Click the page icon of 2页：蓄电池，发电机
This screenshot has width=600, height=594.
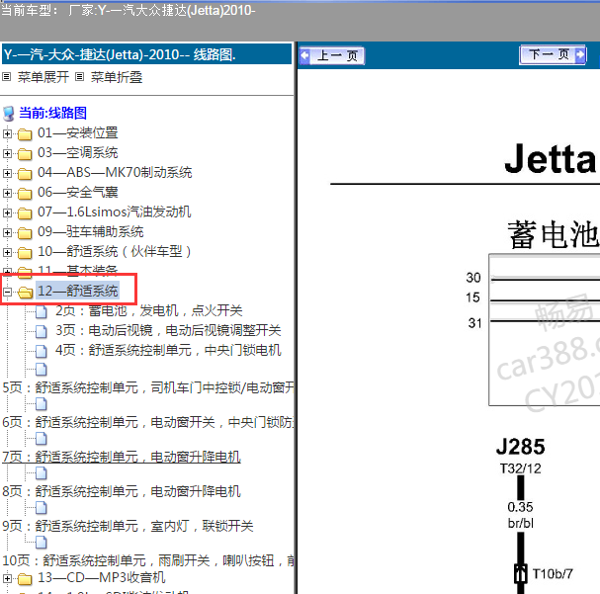pyautogui.click(x=42, y=311)
